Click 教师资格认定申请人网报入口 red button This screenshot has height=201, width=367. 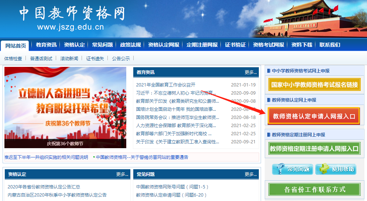pyautogui.click(x=314, y=116)
